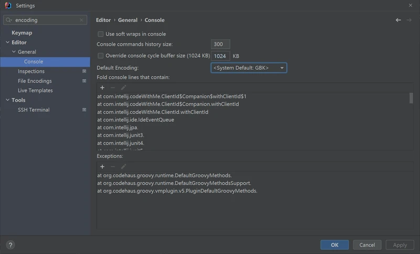Open the Default Encoding dropdown

249,68
